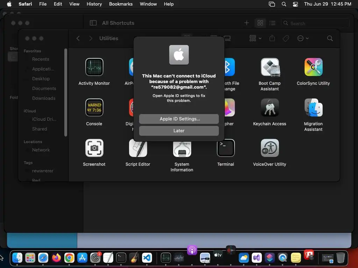Open Keychain Access icon
The image size is (358, 268).
pos(270,107)
